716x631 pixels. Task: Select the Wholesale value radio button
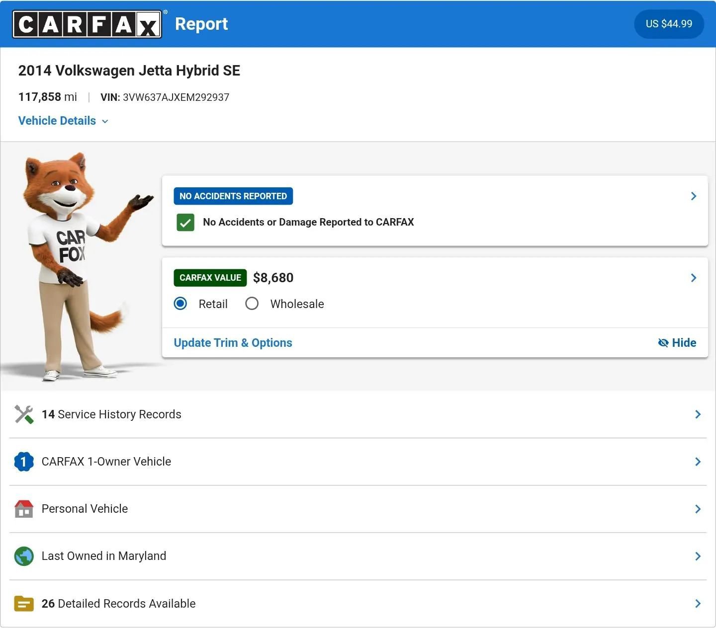pyautogui.click(x=252, y=304)
